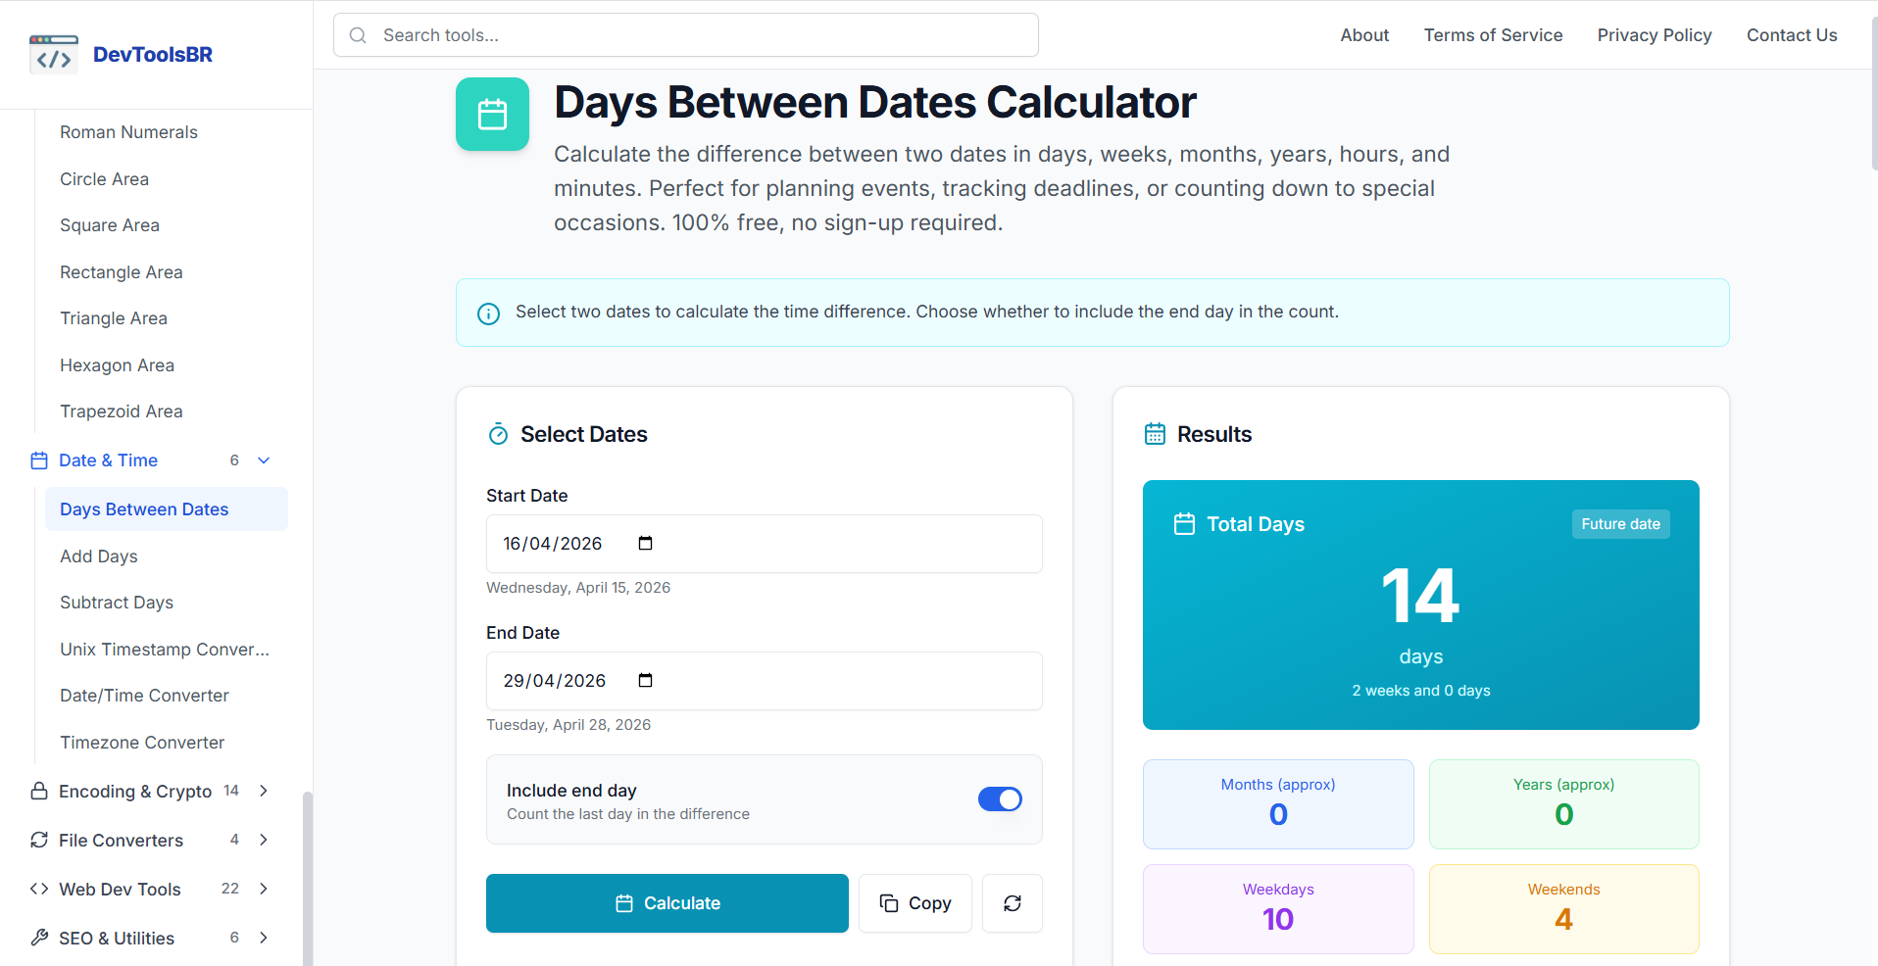
Task: Expand the File Converters section
Action: click(x=263, y=840)
